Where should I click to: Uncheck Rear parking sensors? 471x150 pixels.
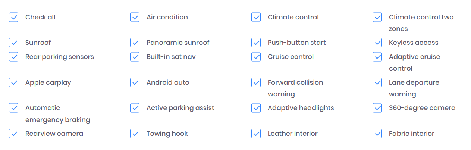(x=14, y=57)
